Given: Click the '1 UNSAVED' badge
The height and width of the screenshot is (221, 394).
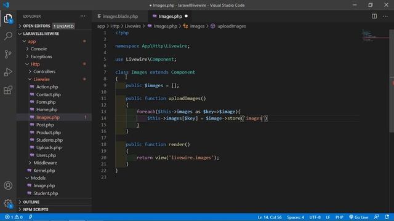Looking at the screenshot, I should coord(63,26).
